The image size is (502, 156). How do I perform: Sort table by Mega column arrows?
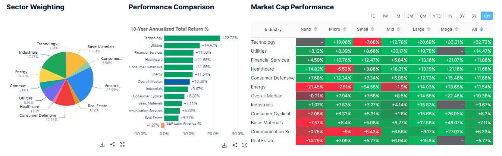tap(457, 29)
